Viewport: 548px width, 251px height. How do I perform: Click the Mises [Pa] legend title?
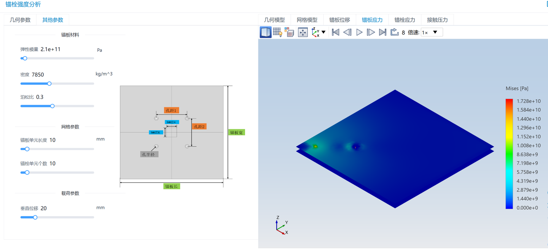pos(517,88)
